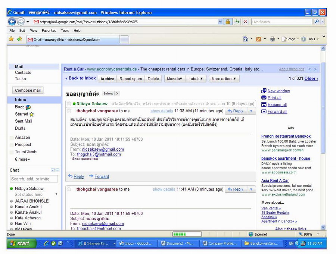Remove the Inbox label with X
Screen dimensions: 336x254
coord(118,93)
